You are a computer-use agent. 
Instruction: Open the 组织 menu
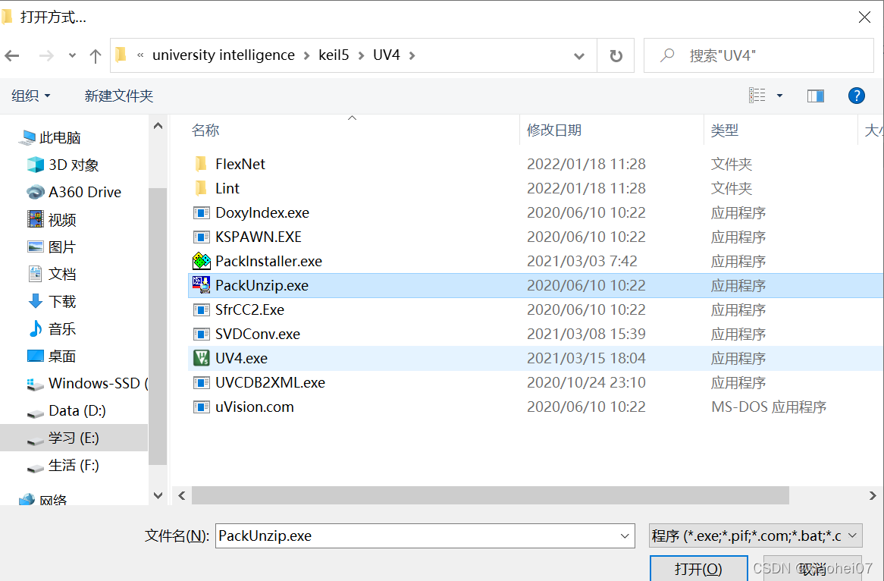click(31, 96)
